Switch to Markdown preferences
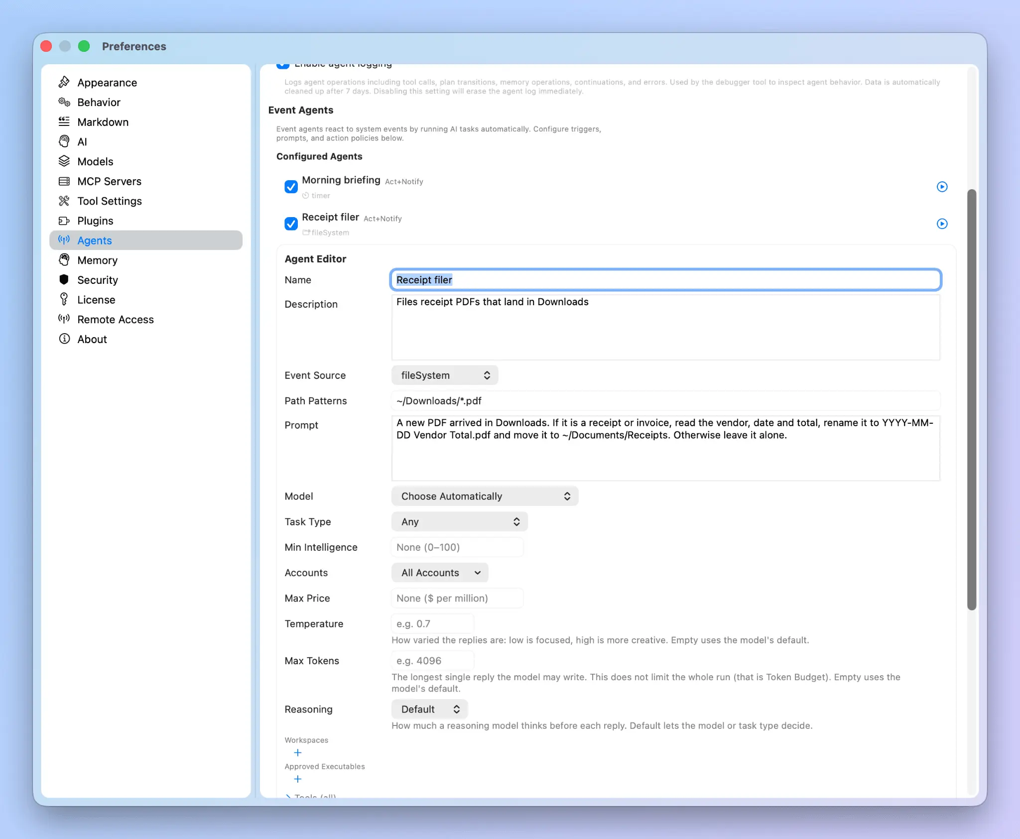 click(146, 122)
